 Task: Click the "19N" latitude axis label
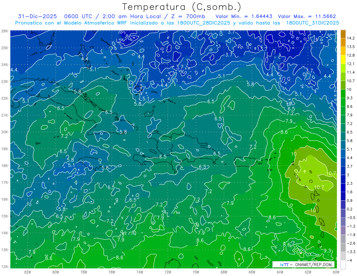[x=4, y=149]
